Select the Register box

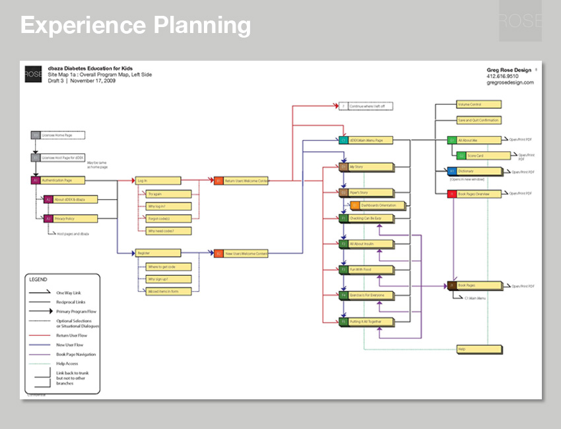[158, 253]
